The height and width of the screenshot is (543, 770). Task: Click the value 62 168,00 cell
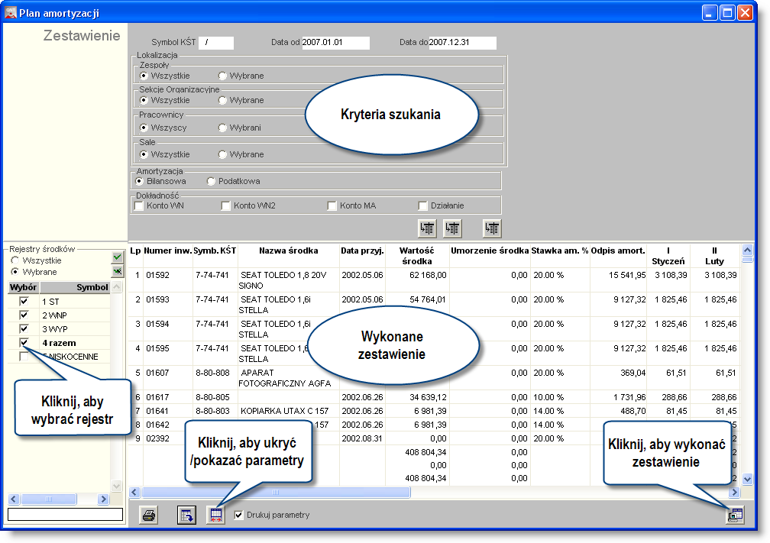417,280
